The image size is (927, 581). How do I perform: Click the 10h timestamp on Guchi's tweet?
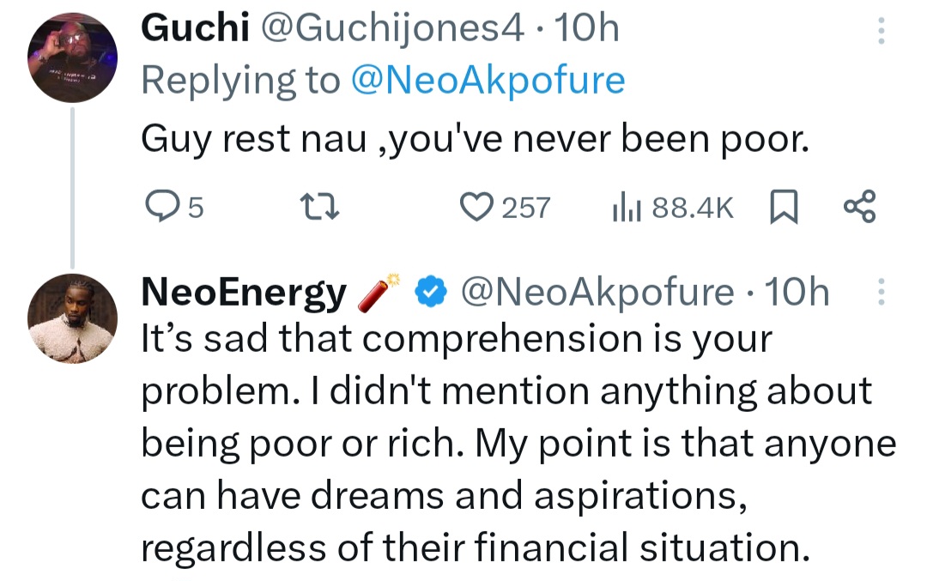point(588,29)
